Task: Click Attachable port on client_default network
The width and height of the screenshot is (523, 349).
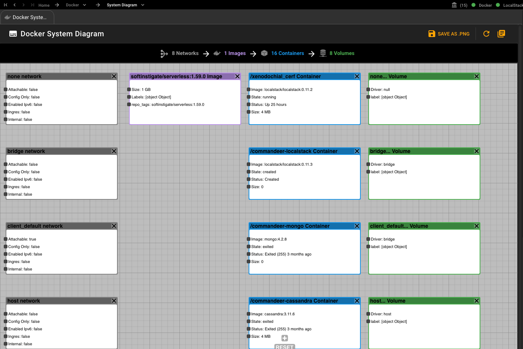Action: click(6, 239)
